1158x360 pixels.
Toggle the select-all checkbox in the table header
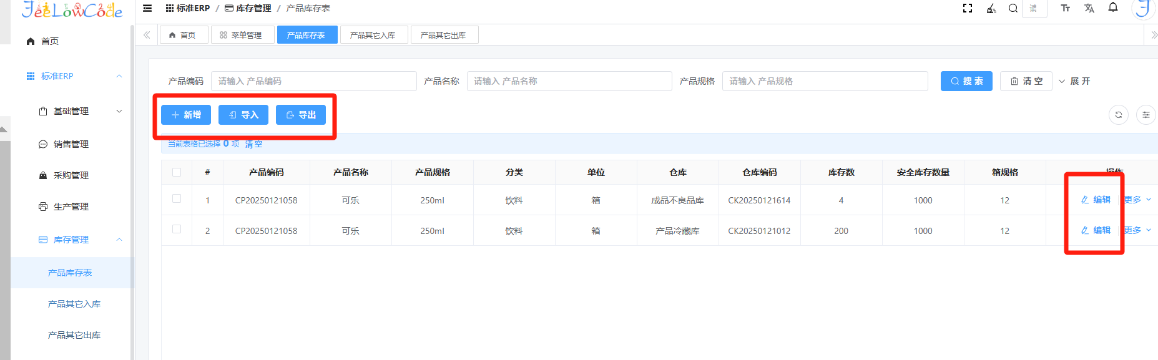click(177, 172)
